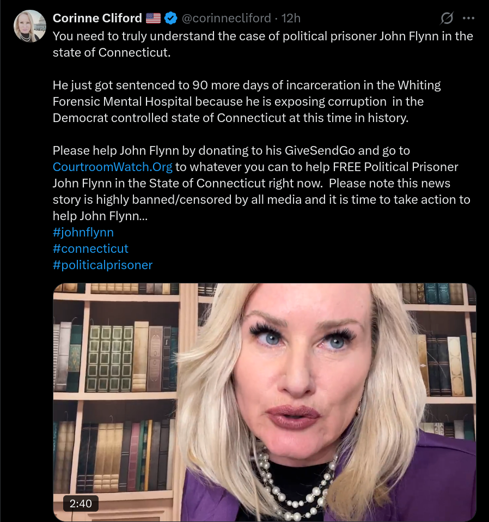Open the #politicalprisoner hashtag
The image size is (489, 522).
(102, 265)
